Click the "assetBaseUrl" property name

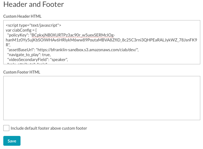coord(21,50)
